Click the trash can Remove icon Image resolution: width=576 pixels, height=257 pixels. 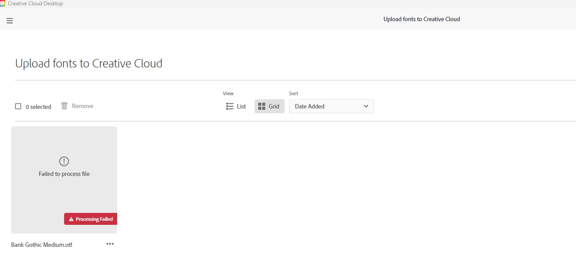point(64,106)
